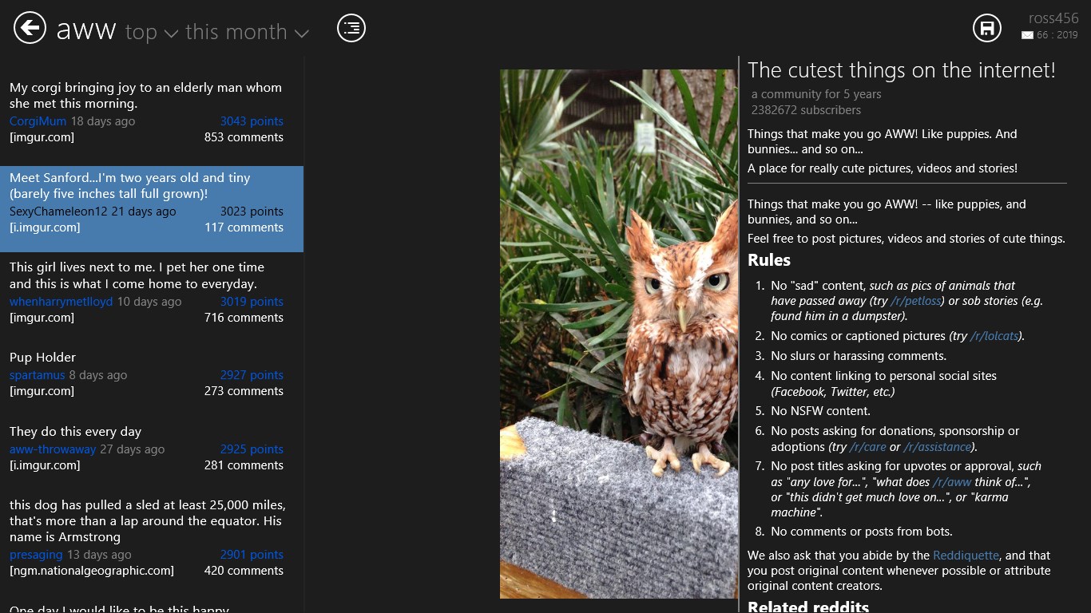View the 273 comments link
The width and height of the screenshot is (1091, 613).
tap(244, 391)
